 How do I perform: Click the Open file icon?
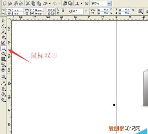(10, 4)
